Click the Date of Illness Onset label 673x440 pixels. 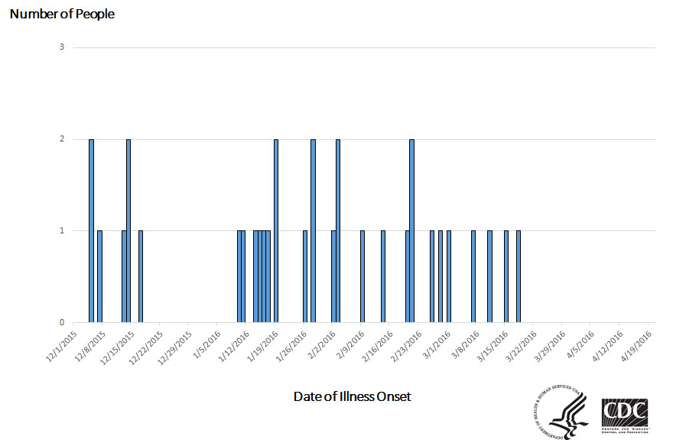[352, 396]
